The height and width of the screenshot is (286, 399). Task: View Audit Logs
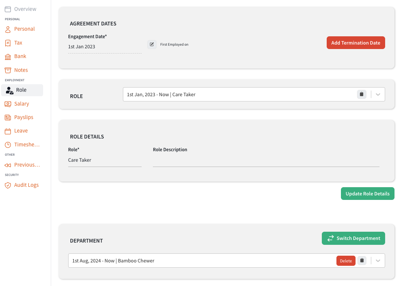coord(22,185)
